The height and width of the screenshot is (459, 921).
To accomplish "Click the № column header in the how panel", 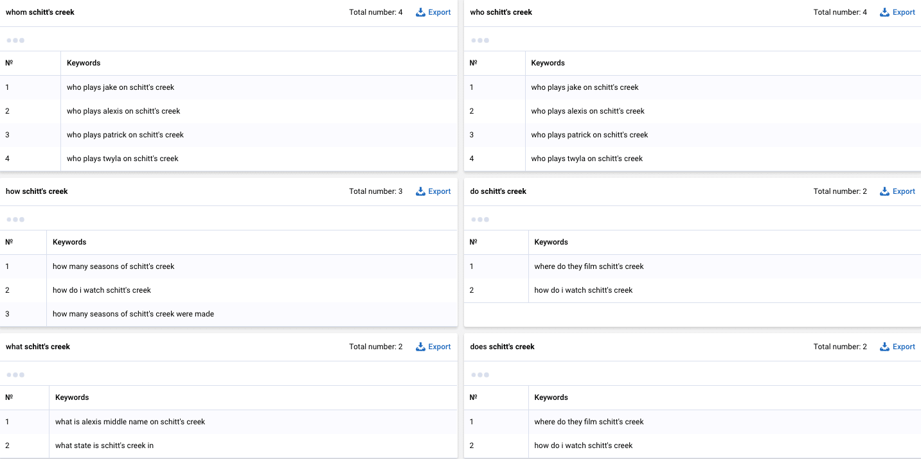I will 9,242.
